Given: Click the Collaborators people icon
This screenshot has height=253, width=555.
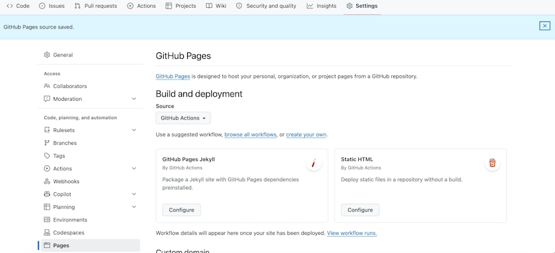Looking at the screenshot, I should click(x=47, y=86).
